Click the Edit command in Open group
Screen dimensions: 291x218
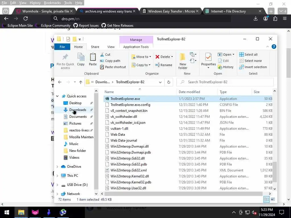click(223, 61)
